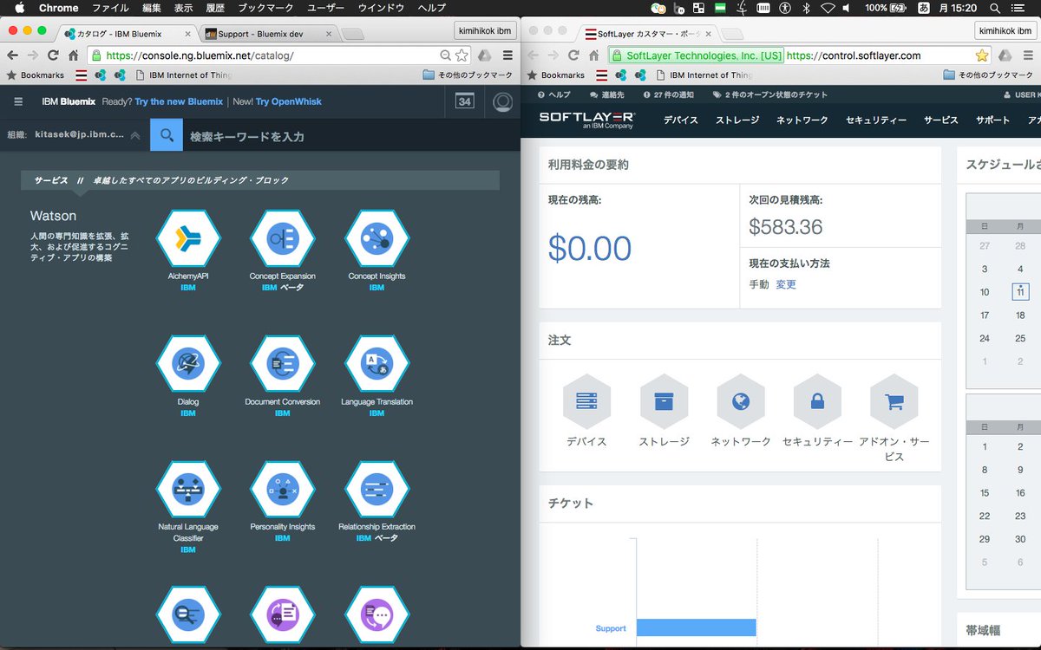This screenshot has height=650, width=1041.
Task: Go back in the Bluemix window
Action: (12, 55)
